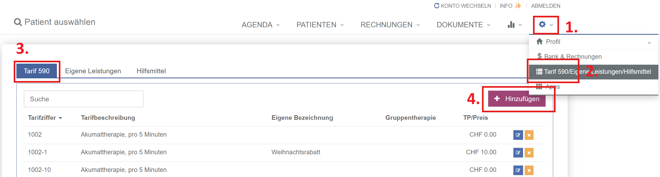660x177 pixels.
Task: Open edit for tariff 1002-10
Action: (x=518, y=170)
